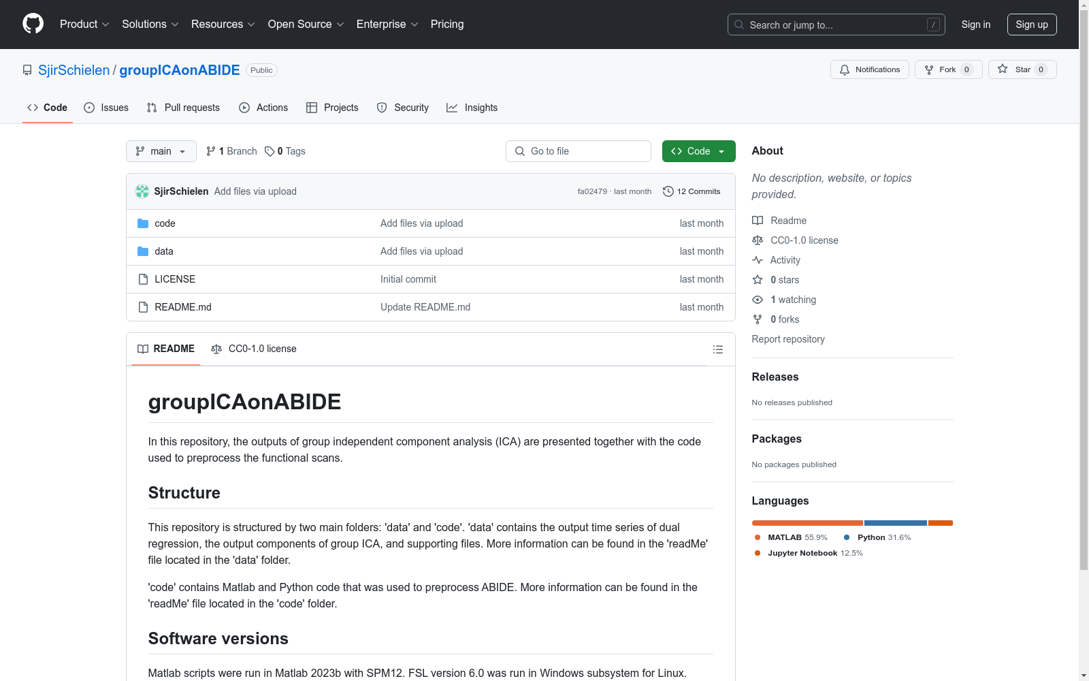Open the data folder
The image size is (1089, 681).
164,251
